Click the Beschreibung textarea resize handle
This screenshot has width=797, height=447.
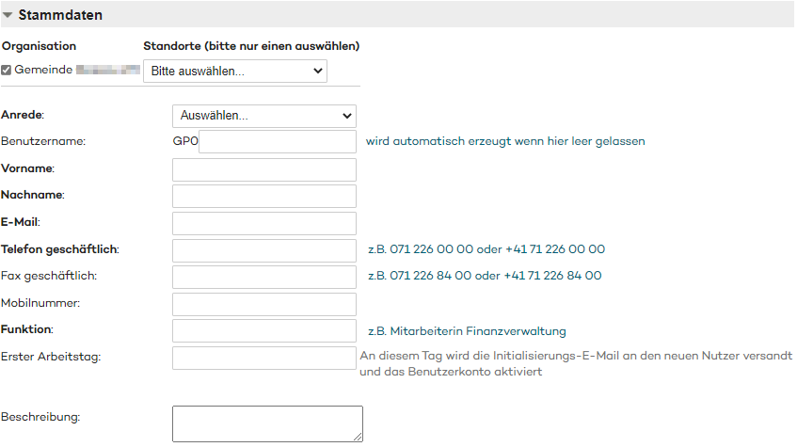358,437
